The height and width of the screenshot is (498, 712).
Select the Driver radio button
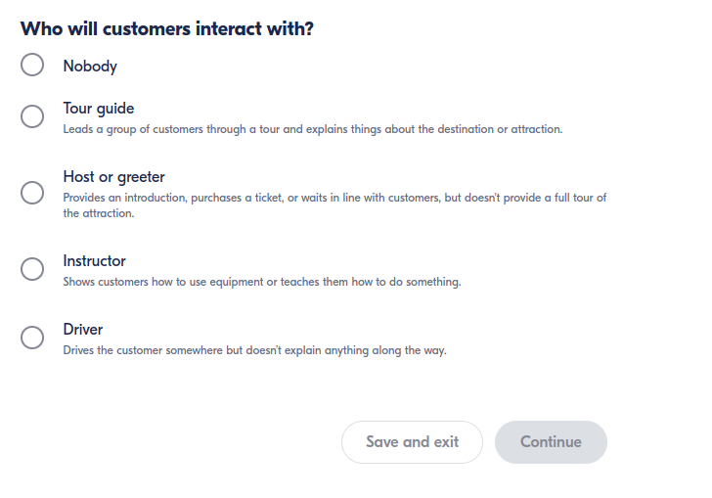coord(32,338)
